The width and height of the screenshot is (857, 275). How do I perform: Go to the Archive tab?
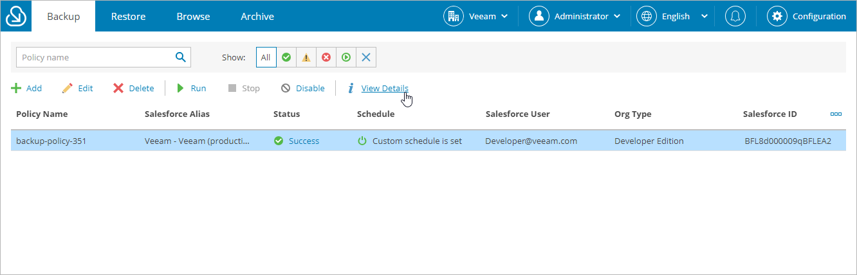(x=257, y=16)
